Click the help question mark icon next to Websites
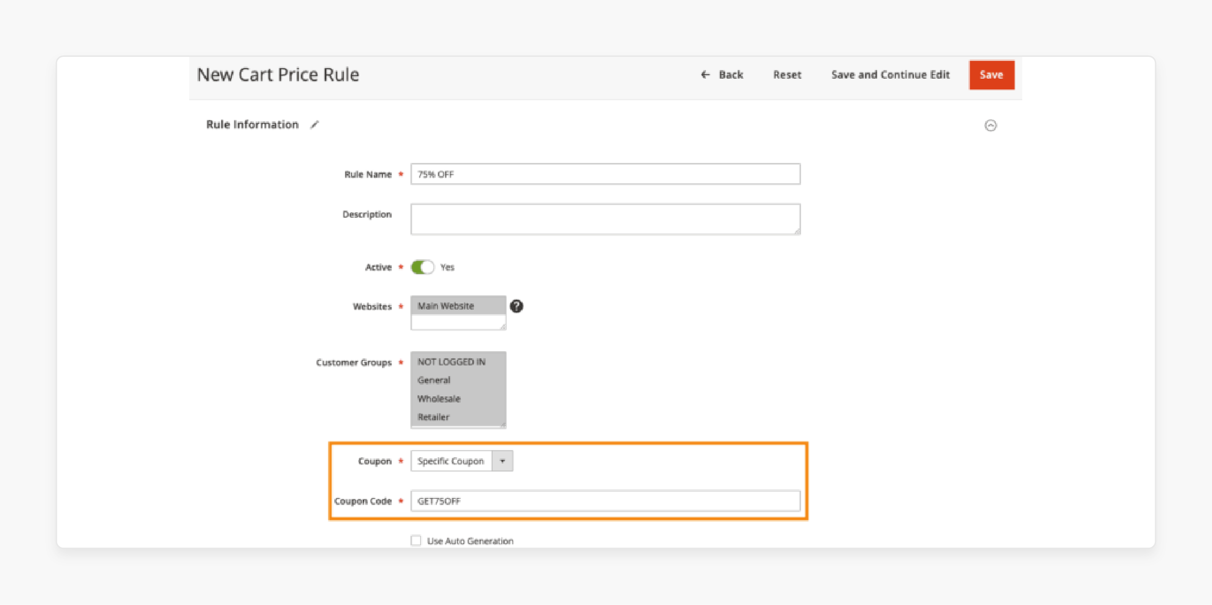 517,307
